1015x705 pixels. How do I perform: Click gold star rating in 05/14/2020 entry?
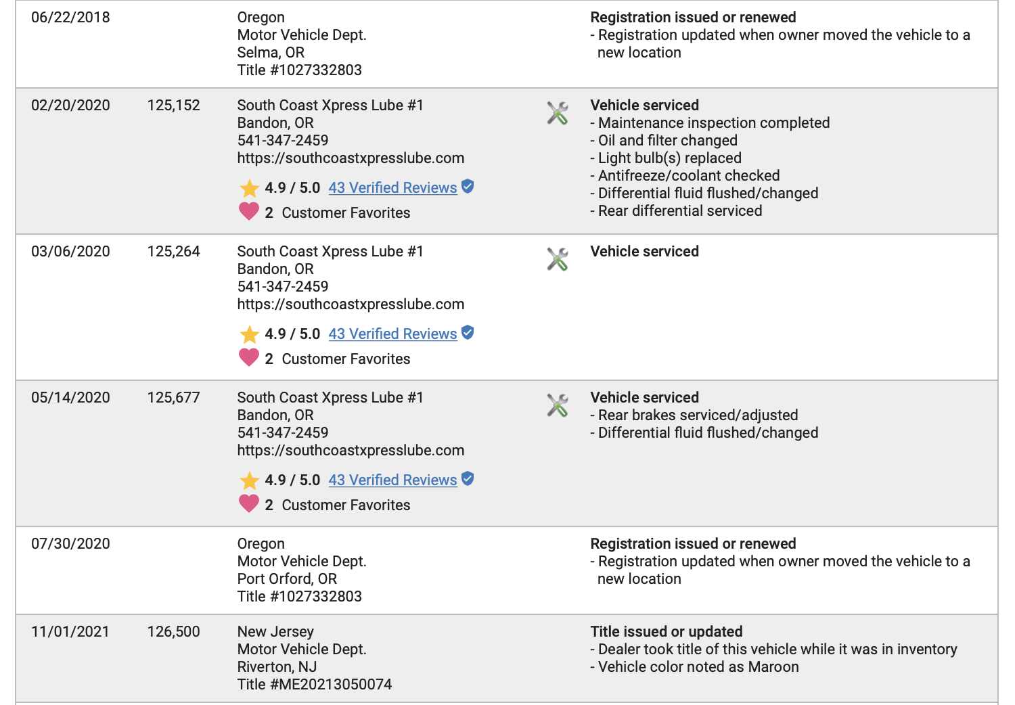[250, 480]
